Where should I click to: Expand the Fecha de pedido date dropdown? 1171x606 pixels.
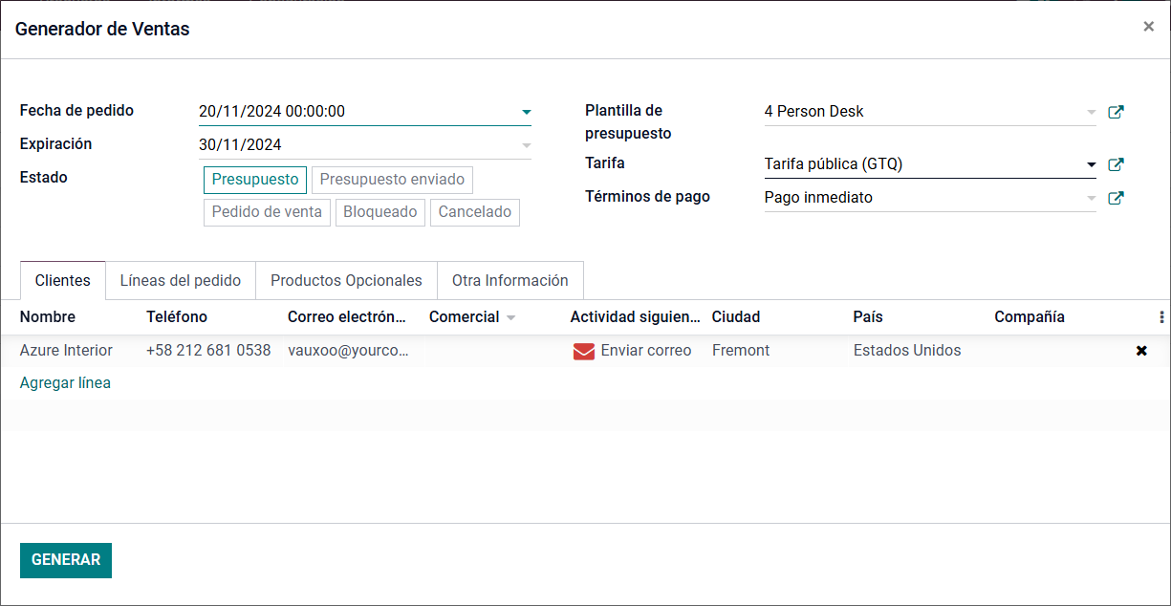point(526,112)
